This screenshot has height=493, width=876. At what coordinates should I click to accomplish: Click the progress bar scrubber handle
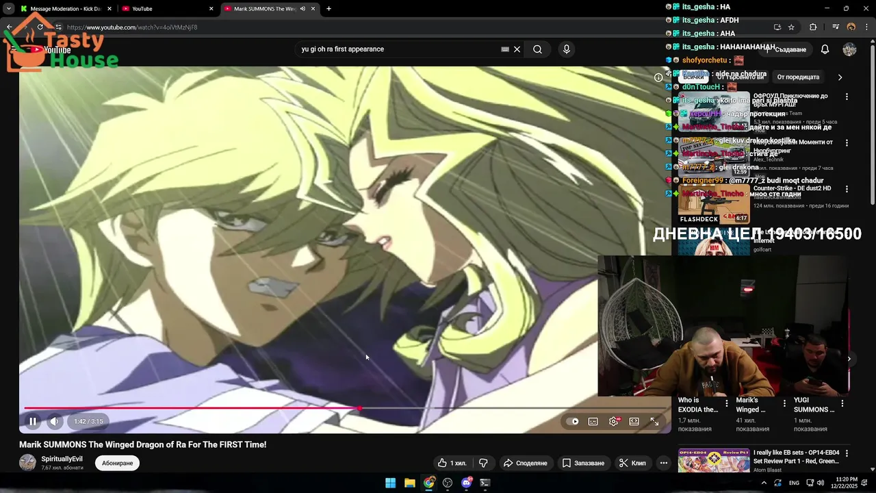point(359,408)
